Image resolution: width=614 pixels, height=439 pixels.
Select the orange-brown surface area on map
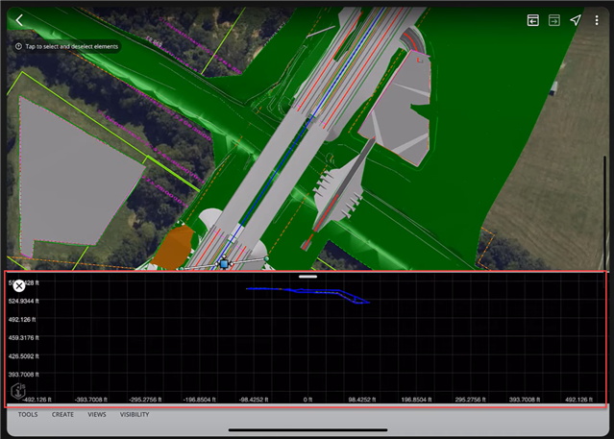175,246
